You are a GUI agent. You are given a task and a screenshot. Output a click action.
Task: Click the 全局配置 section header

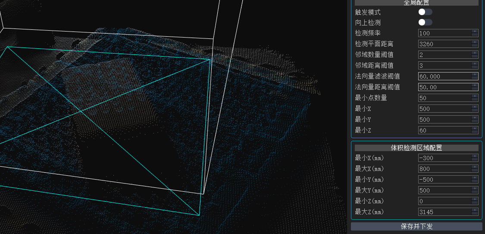(416, 3)
